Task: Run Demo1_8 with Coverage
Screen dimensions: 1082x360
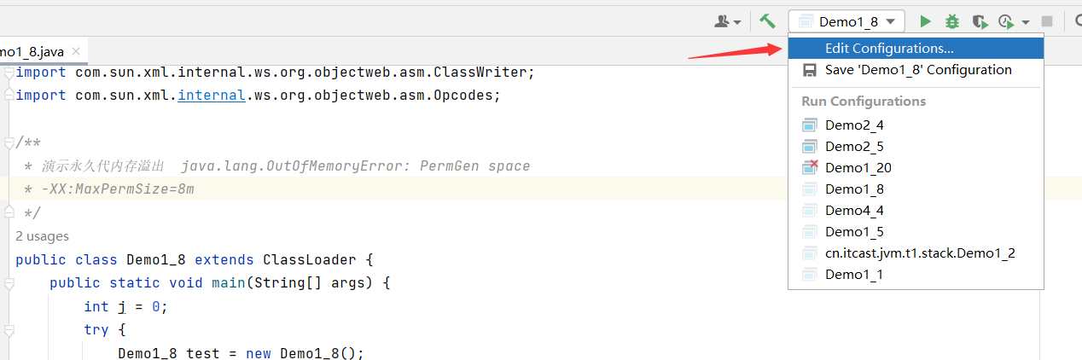Action: [x=980, y=21]
